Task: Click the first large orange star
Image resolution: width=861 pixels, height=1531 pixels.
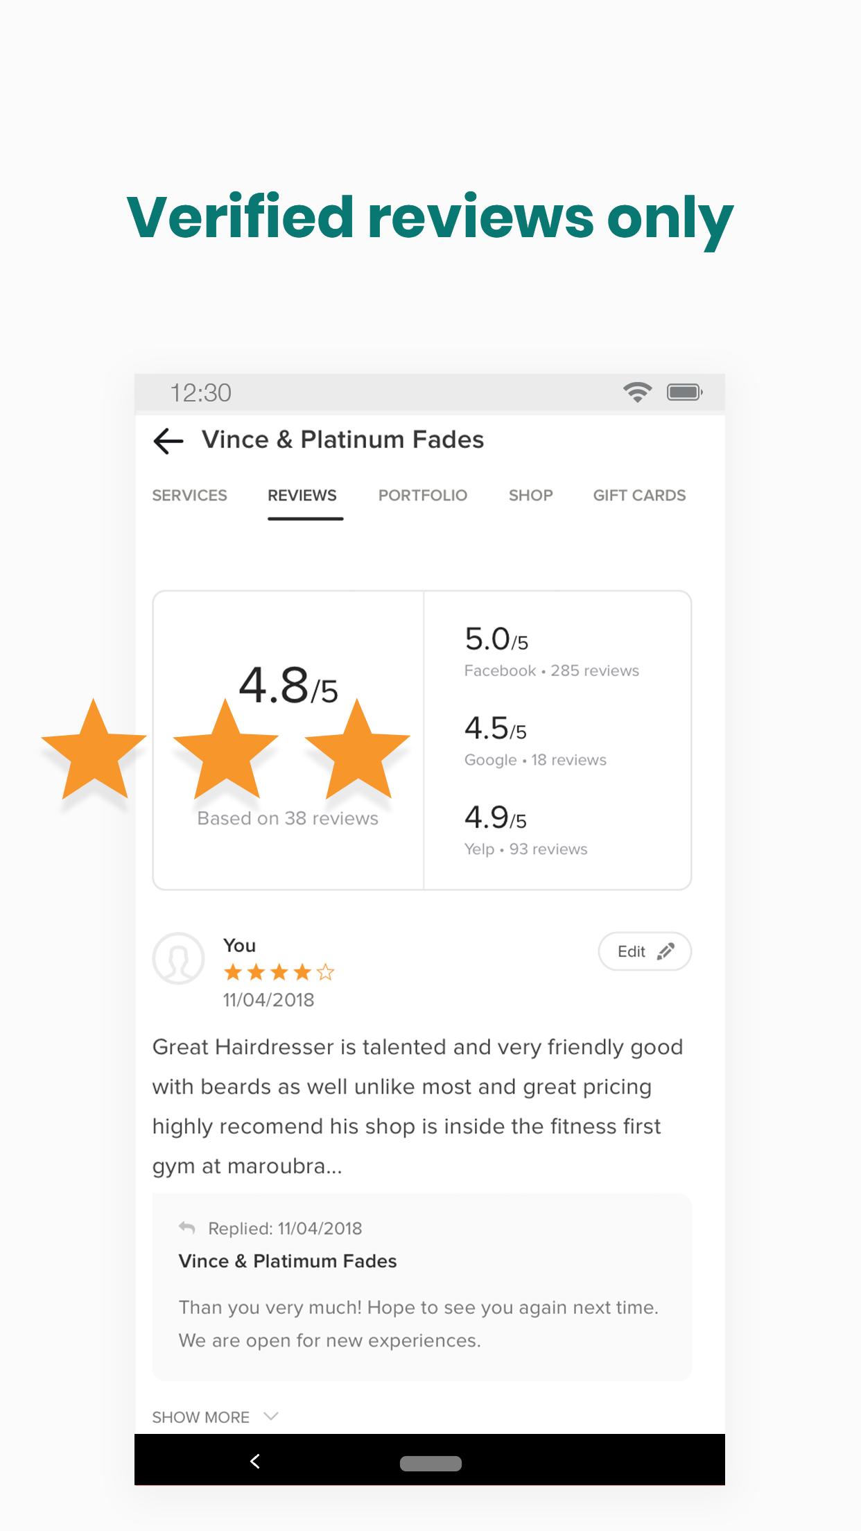Action: point(94,750)
